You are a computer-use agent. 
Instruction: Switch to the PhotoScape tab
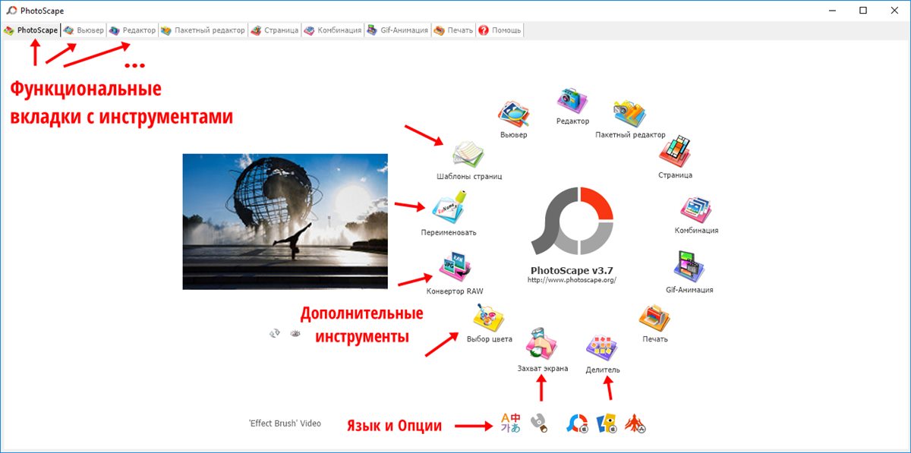(x=31, y=30)
